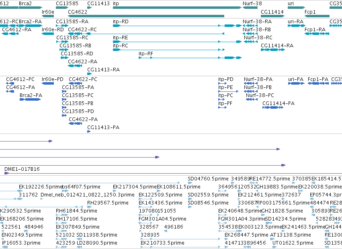
Task: Click the itp-RC transcript
Action: click(169, 50)
